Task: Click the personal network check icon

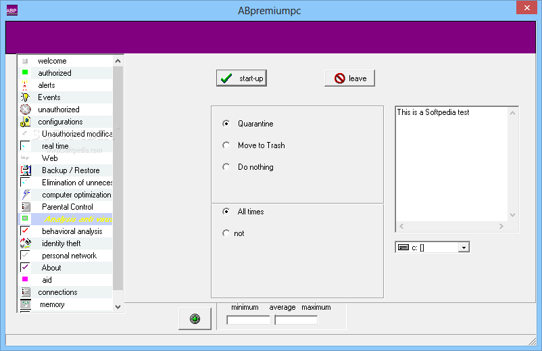Action: pos(25,255)
